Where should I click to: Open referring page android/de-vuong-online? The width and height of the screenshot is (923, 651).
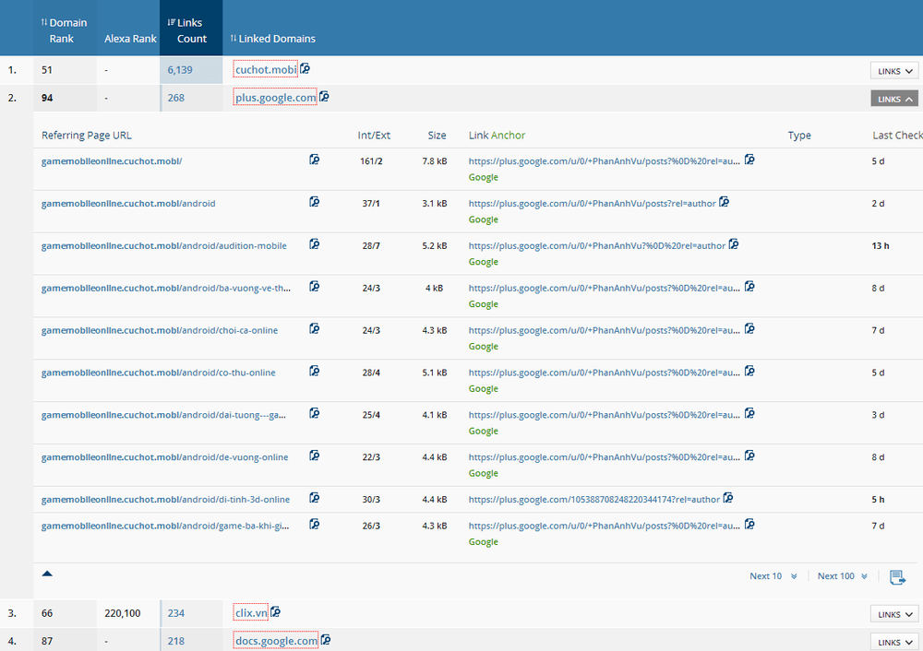pyautogui.click(x=164, y=457)
